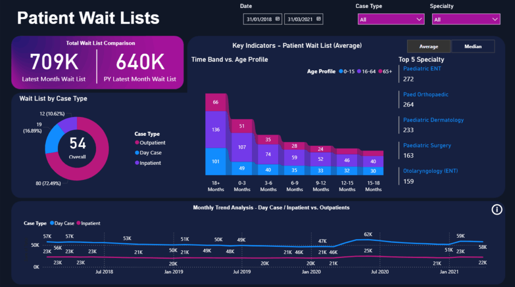
Task: Open calendar picker for start date
Action: click(277, 19)
